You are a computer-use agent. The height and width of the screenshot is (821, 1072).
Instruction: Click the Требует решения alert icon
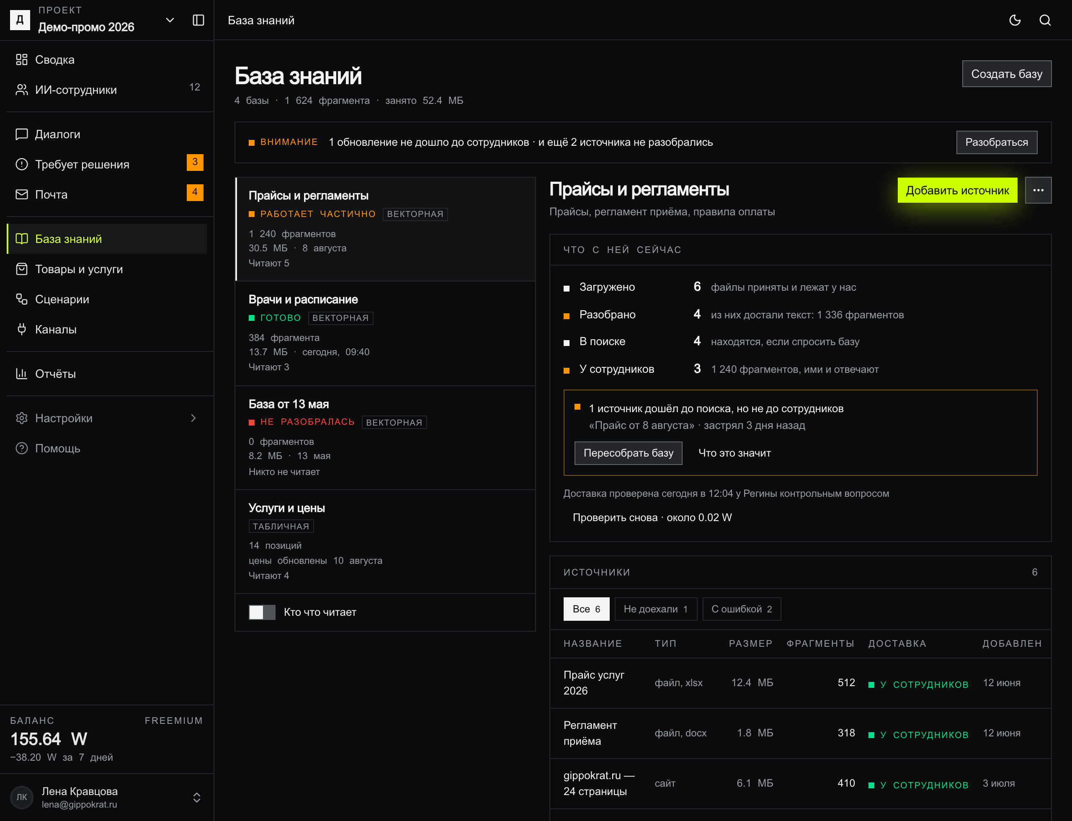click(x=21, y=164)
